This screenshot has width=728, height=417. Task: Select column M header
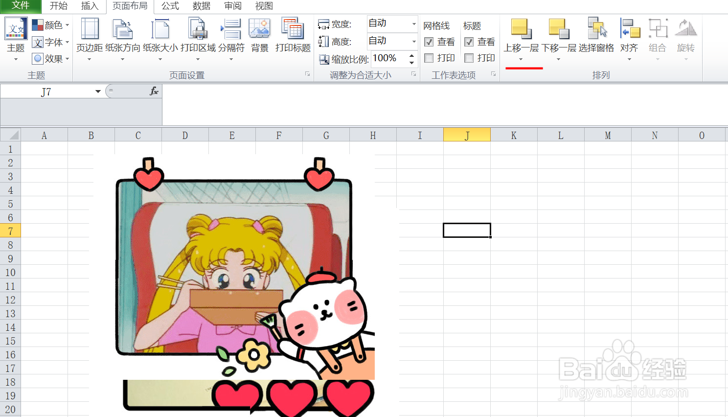pyautogui.click(x=608, y=135)
